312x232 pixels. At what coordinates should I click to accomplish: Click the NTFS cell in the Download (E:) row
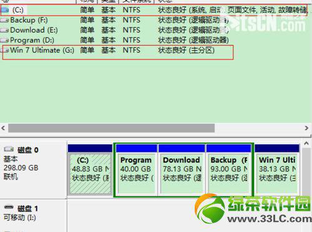[x=132, y=30]
